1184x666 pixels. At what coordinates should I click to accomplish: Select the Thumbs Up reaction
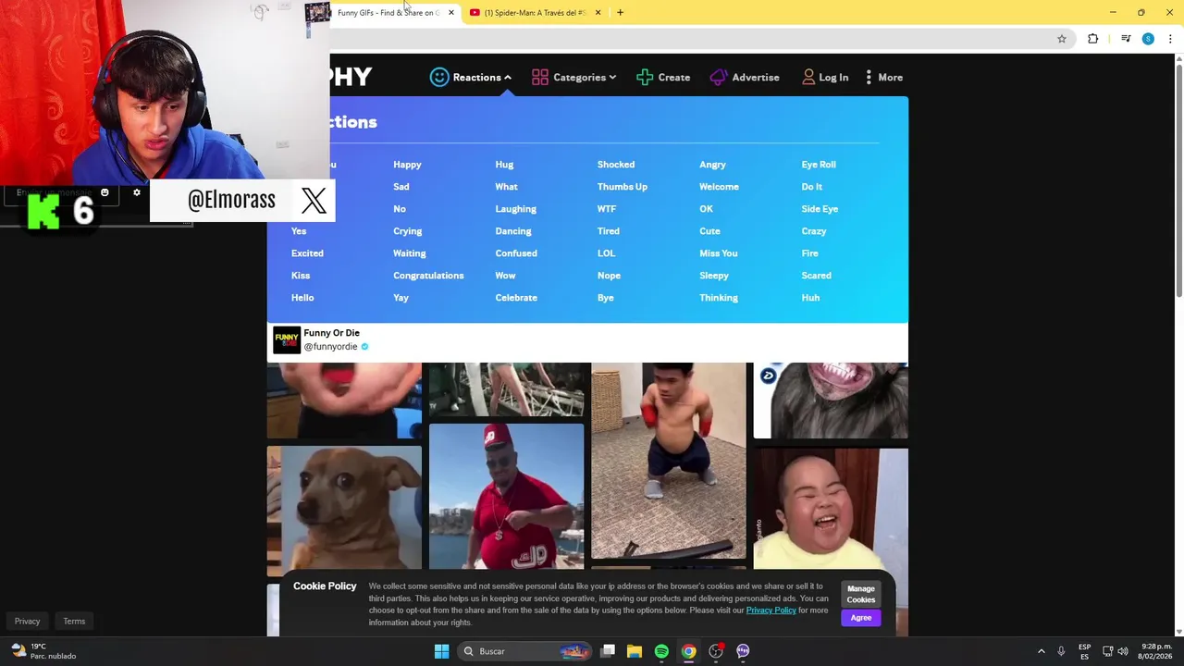[x=623, y=187]
